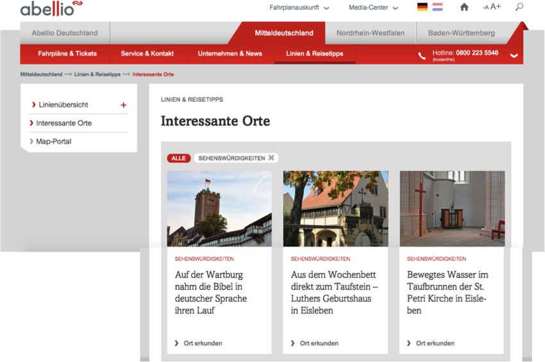Click the hotline phone icon
545x362 pixels.
point(421,56)
